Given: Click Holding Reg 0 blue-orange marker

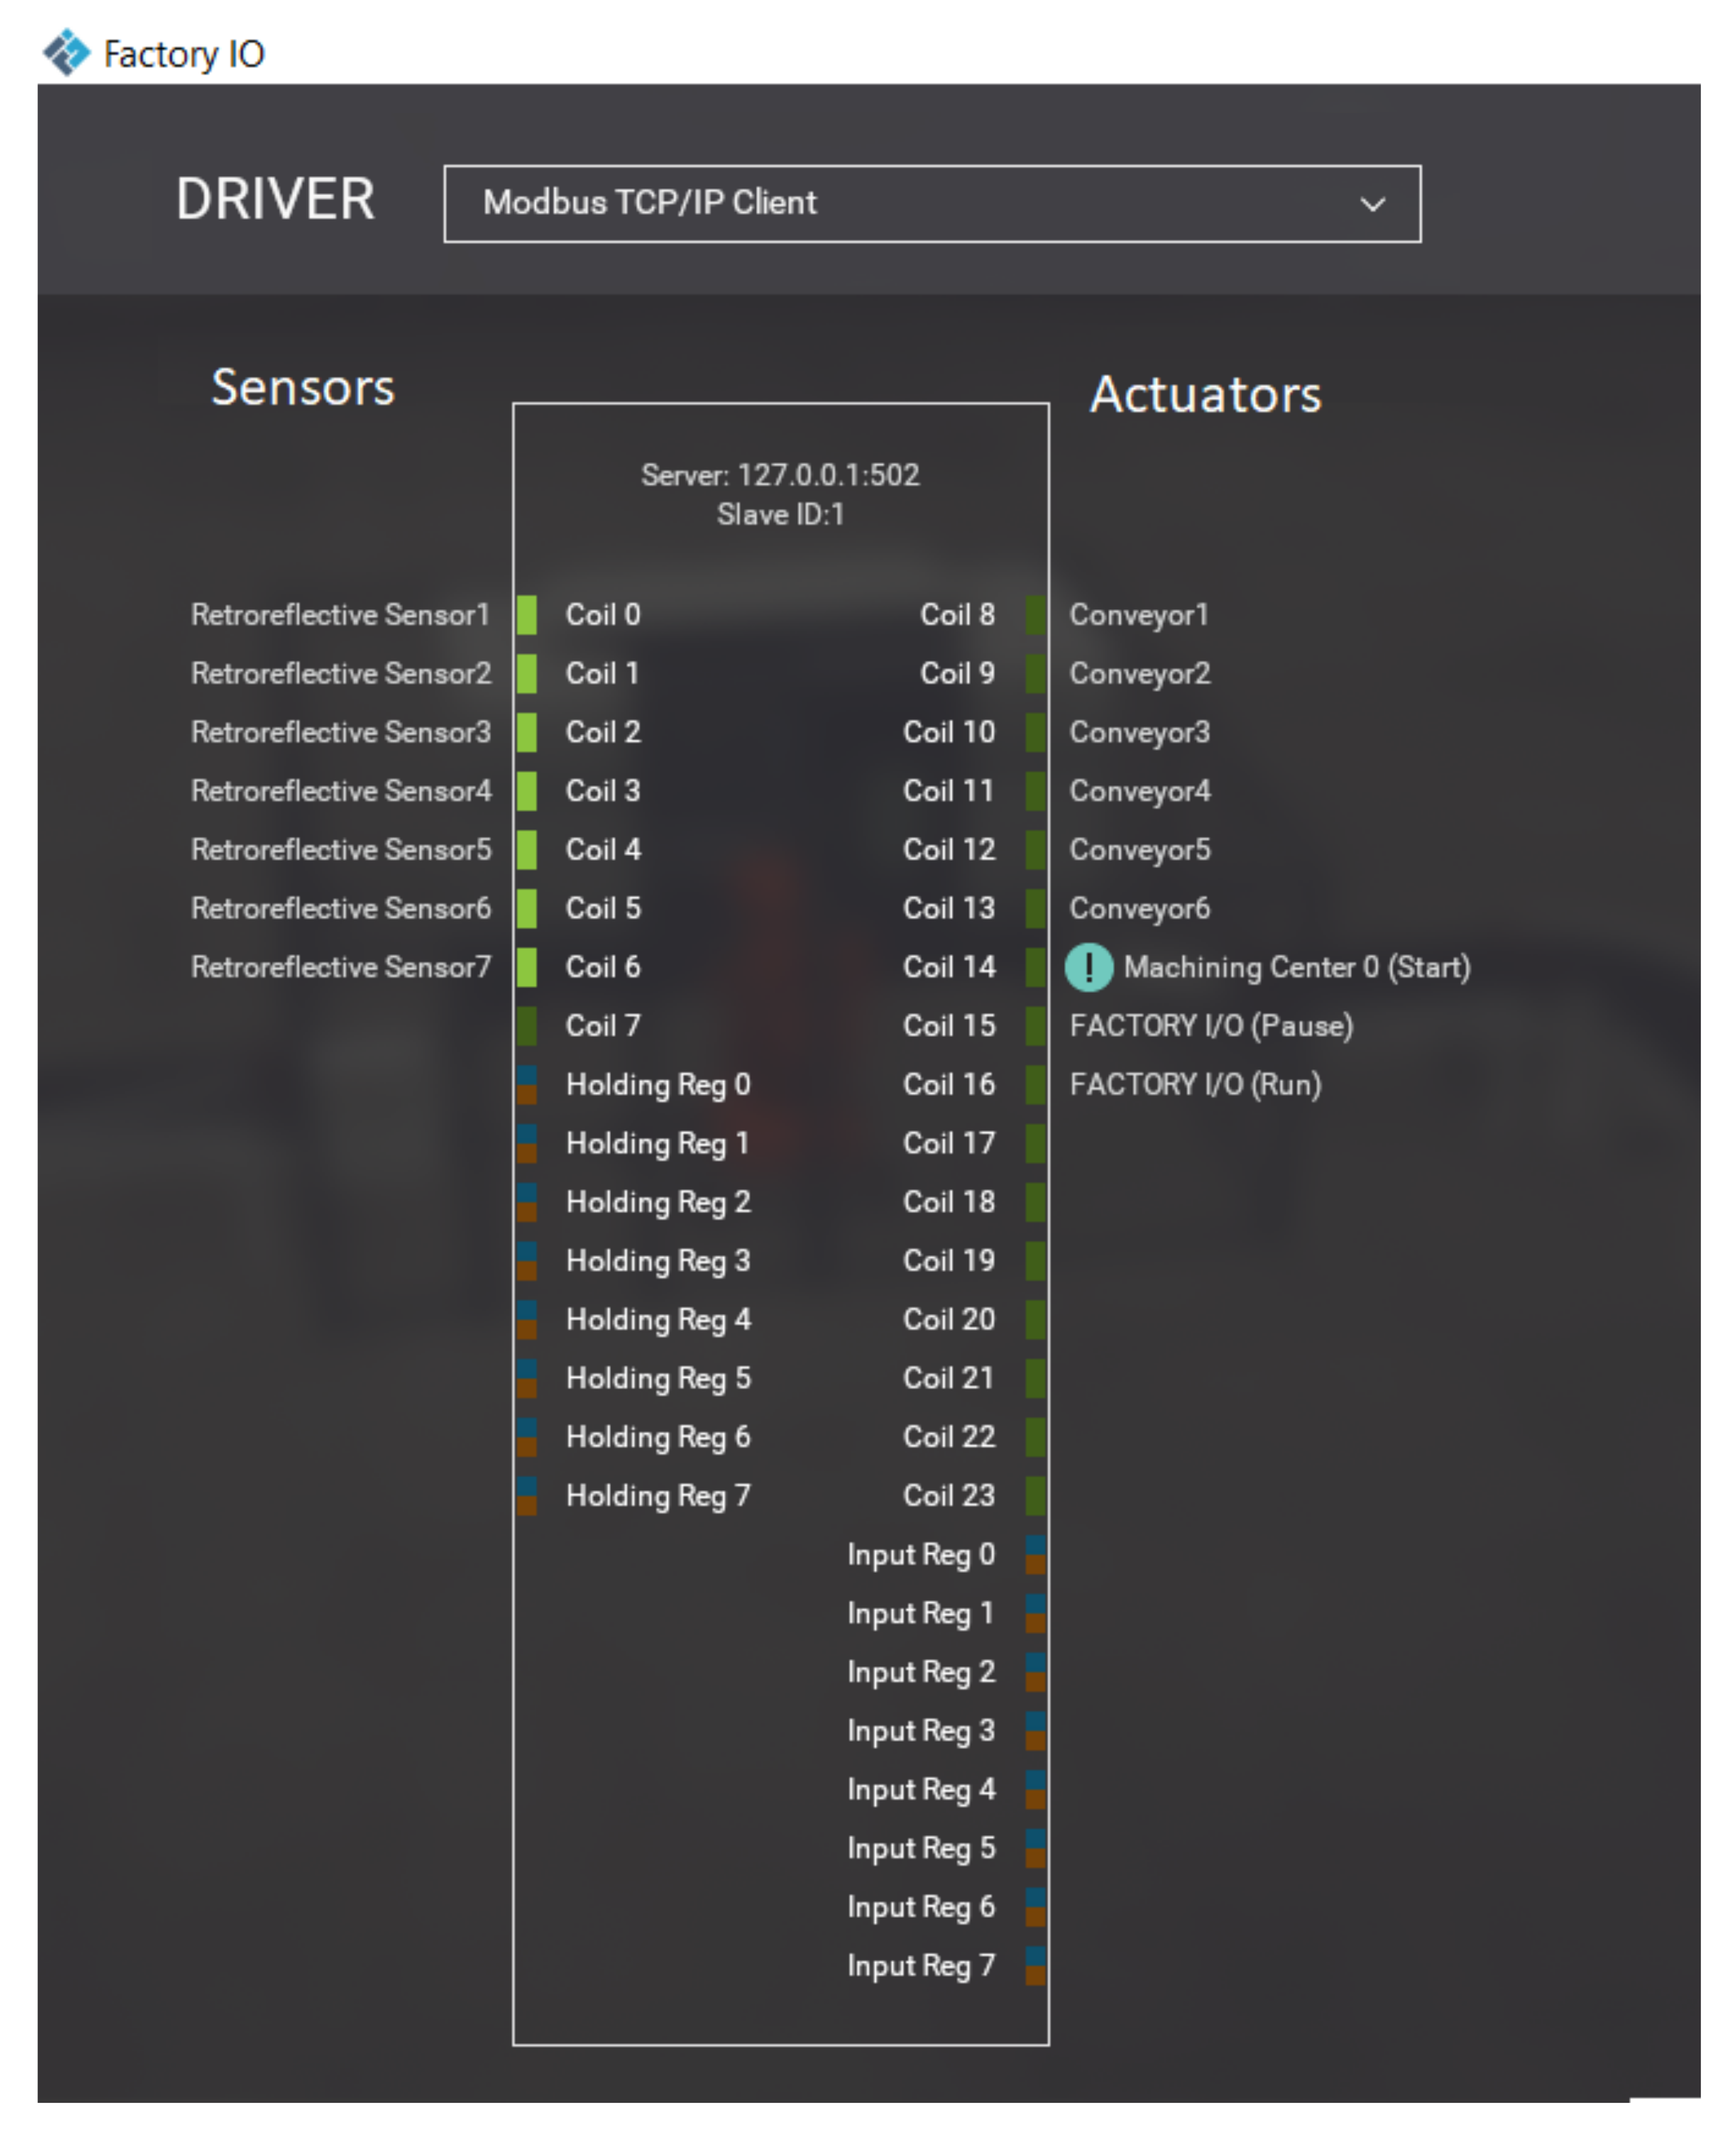Looking at the screenshot, I should (527, 1084).
